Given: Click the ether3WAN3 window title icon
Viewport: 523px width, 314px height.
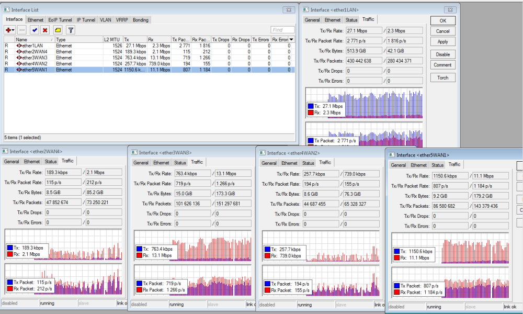Looking at the screenshot, I should click(x=134, y=152).
